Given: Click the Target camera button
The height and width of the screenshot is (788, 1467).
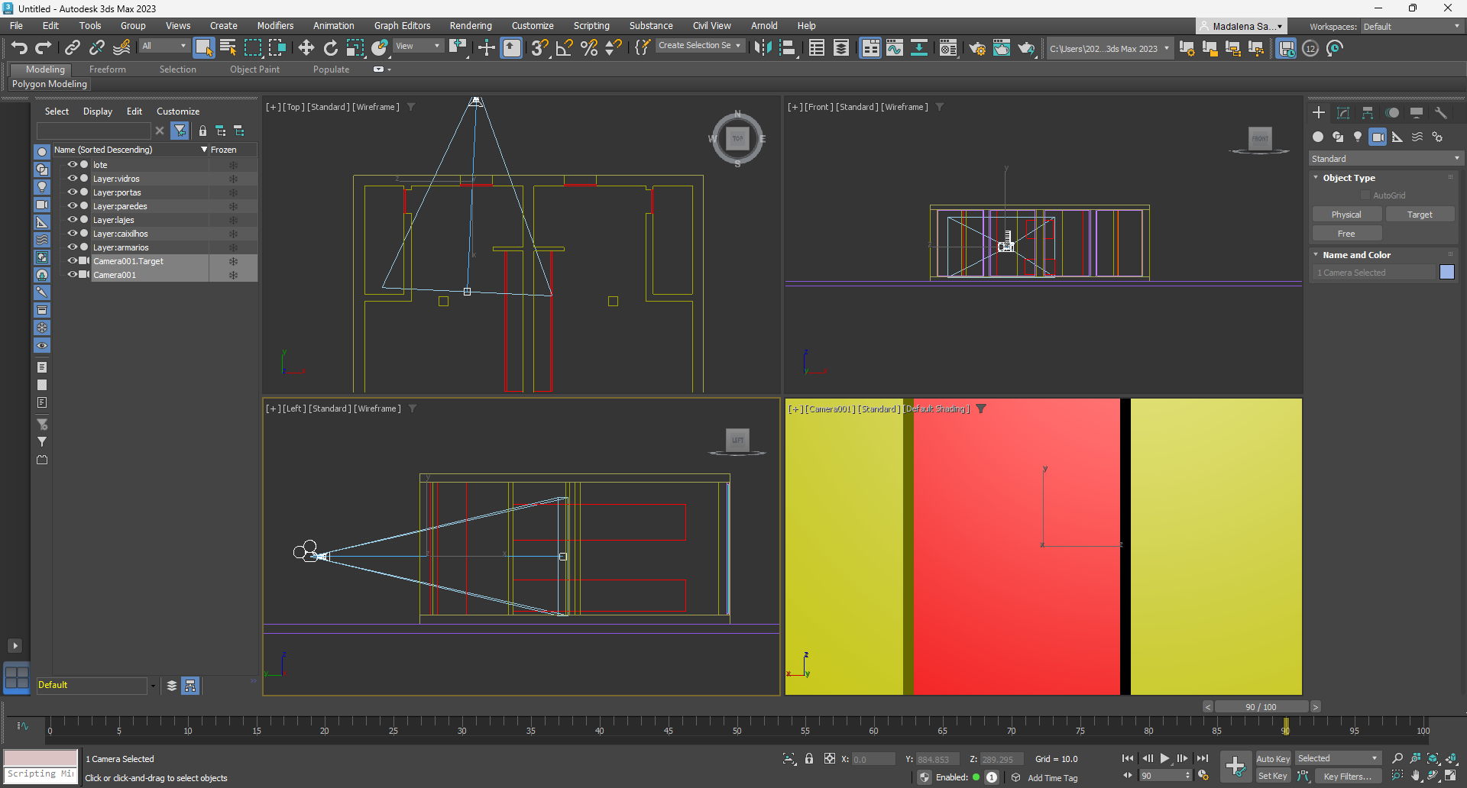Looking at the screenshot, I should coord(1420,215).
